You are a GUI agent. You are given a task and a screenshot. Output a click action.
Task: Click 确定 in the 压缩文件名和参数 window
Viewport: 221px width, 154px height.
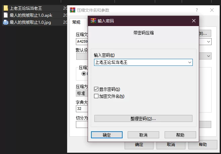[x=139, y=145]
